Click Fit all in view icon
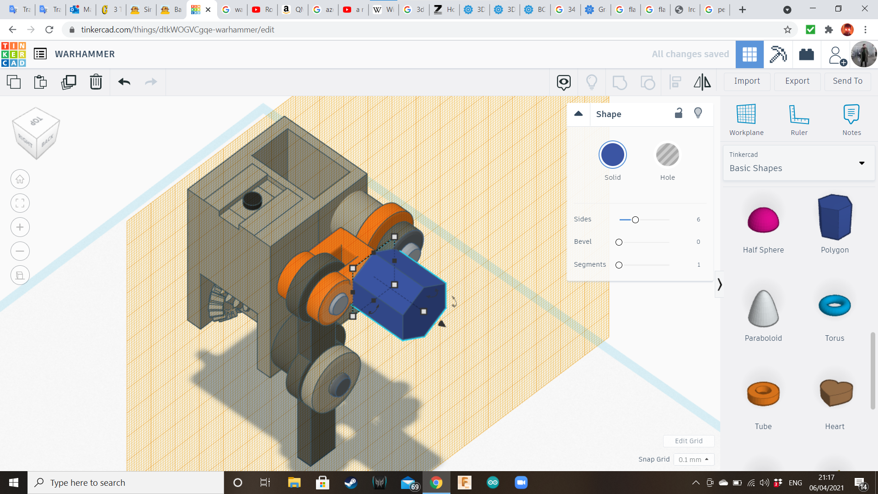This screenshot has width=878, height=494. point(20,203)
